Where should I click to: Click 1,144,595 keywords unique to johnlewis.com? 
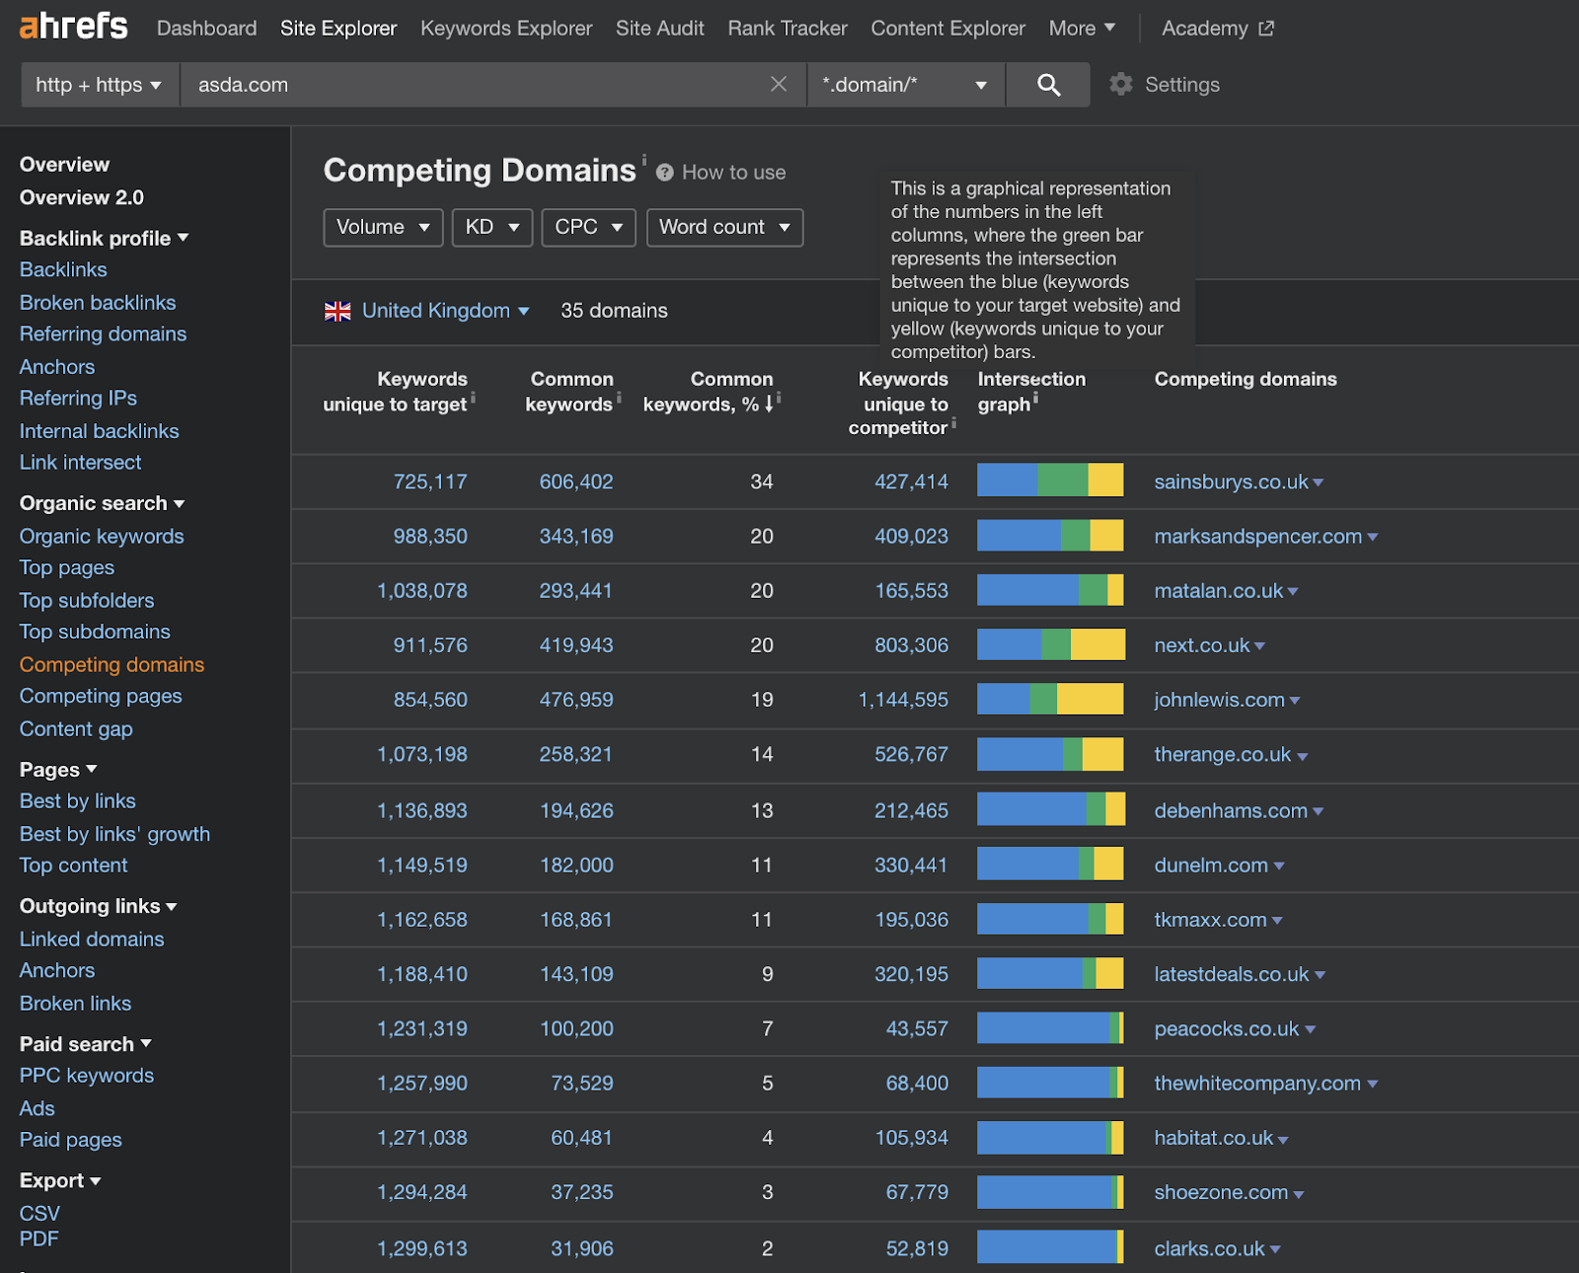point(903,701)
